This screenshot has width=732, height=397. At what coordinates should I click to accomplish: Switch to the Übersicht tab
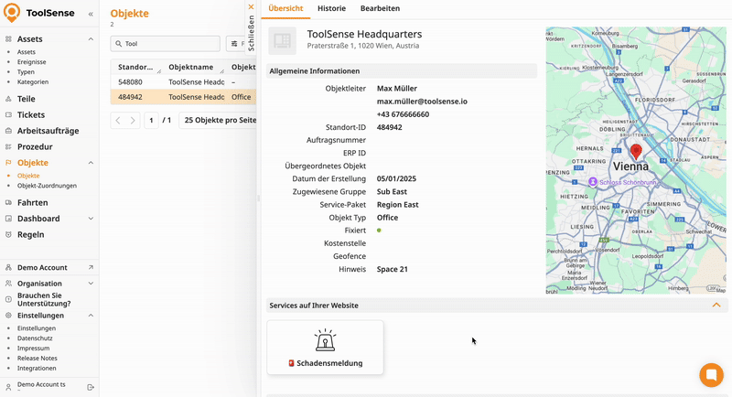coord(285,8)
